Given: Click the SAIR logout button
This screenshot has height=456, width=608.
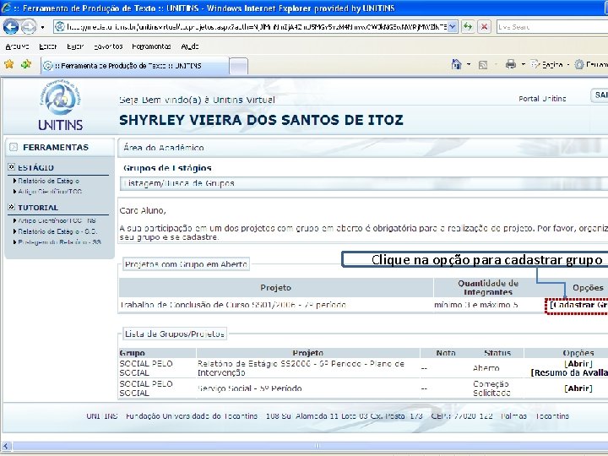Looking at the screenshot, I should click(600, 95).
